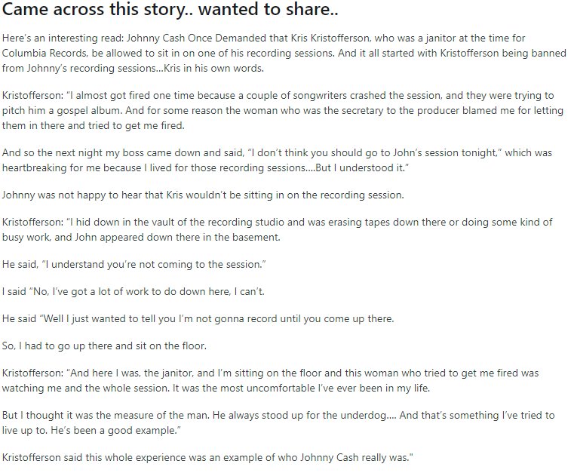Click the post title 'Came across this story'

pyautogui.click(x=170, y=9)
